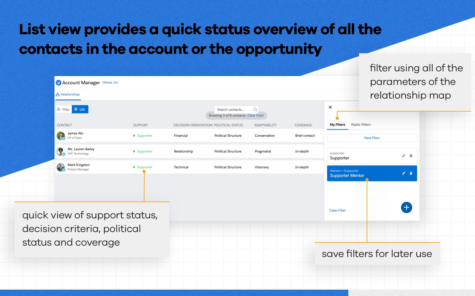Delete the Supporter Mentor filter with trash icon
The height and width of the screenshot is (296, 475).
(411, 173)
